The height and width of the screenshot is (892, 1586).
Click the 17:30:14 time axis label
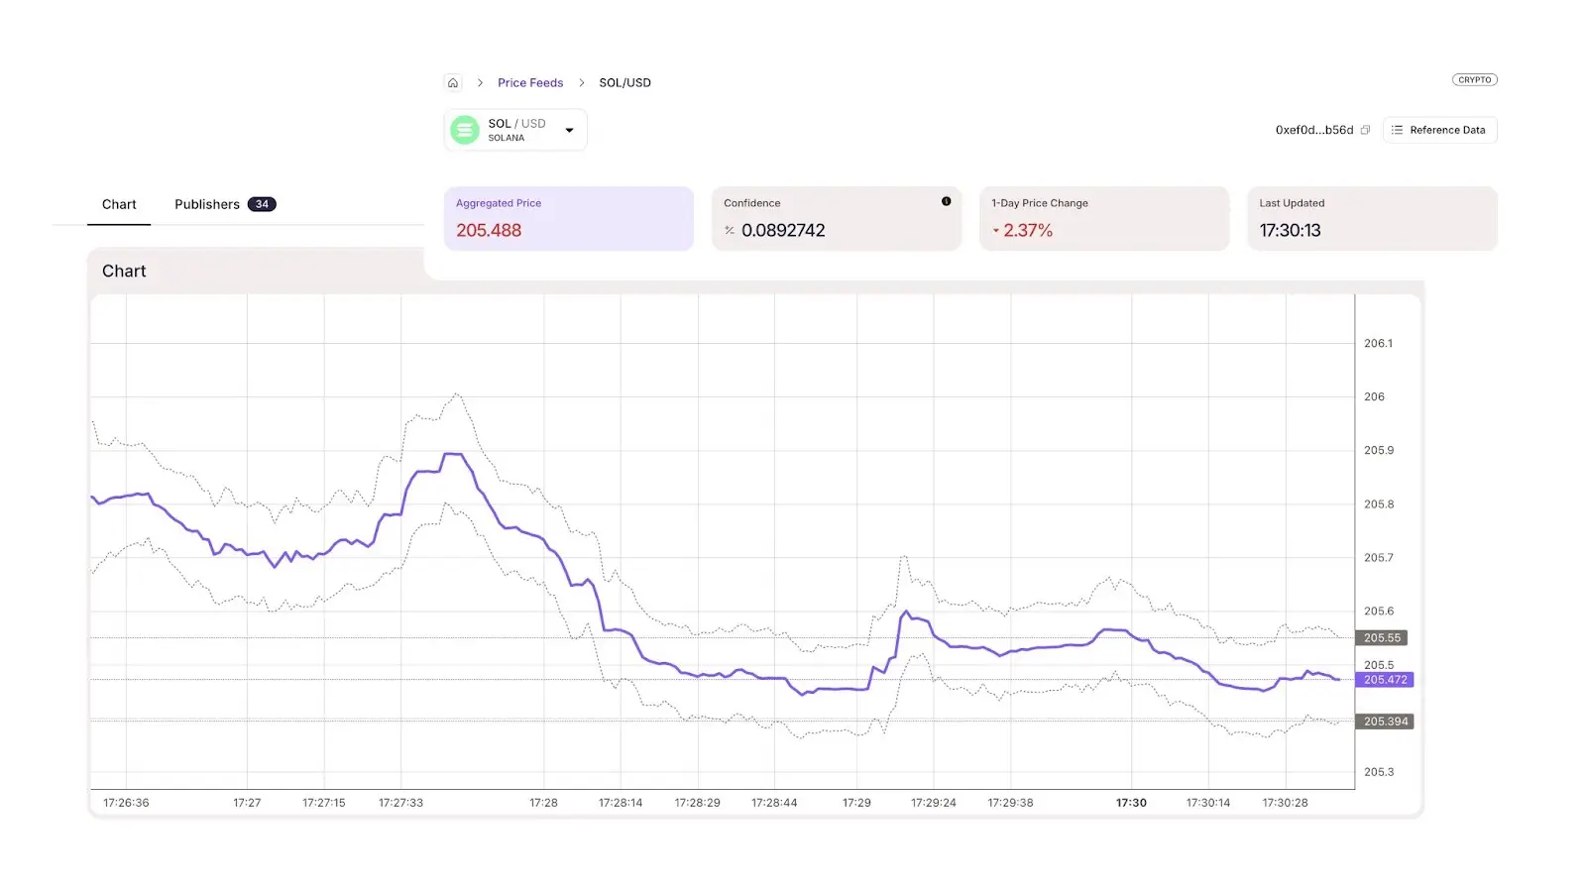pos(1208,803)
